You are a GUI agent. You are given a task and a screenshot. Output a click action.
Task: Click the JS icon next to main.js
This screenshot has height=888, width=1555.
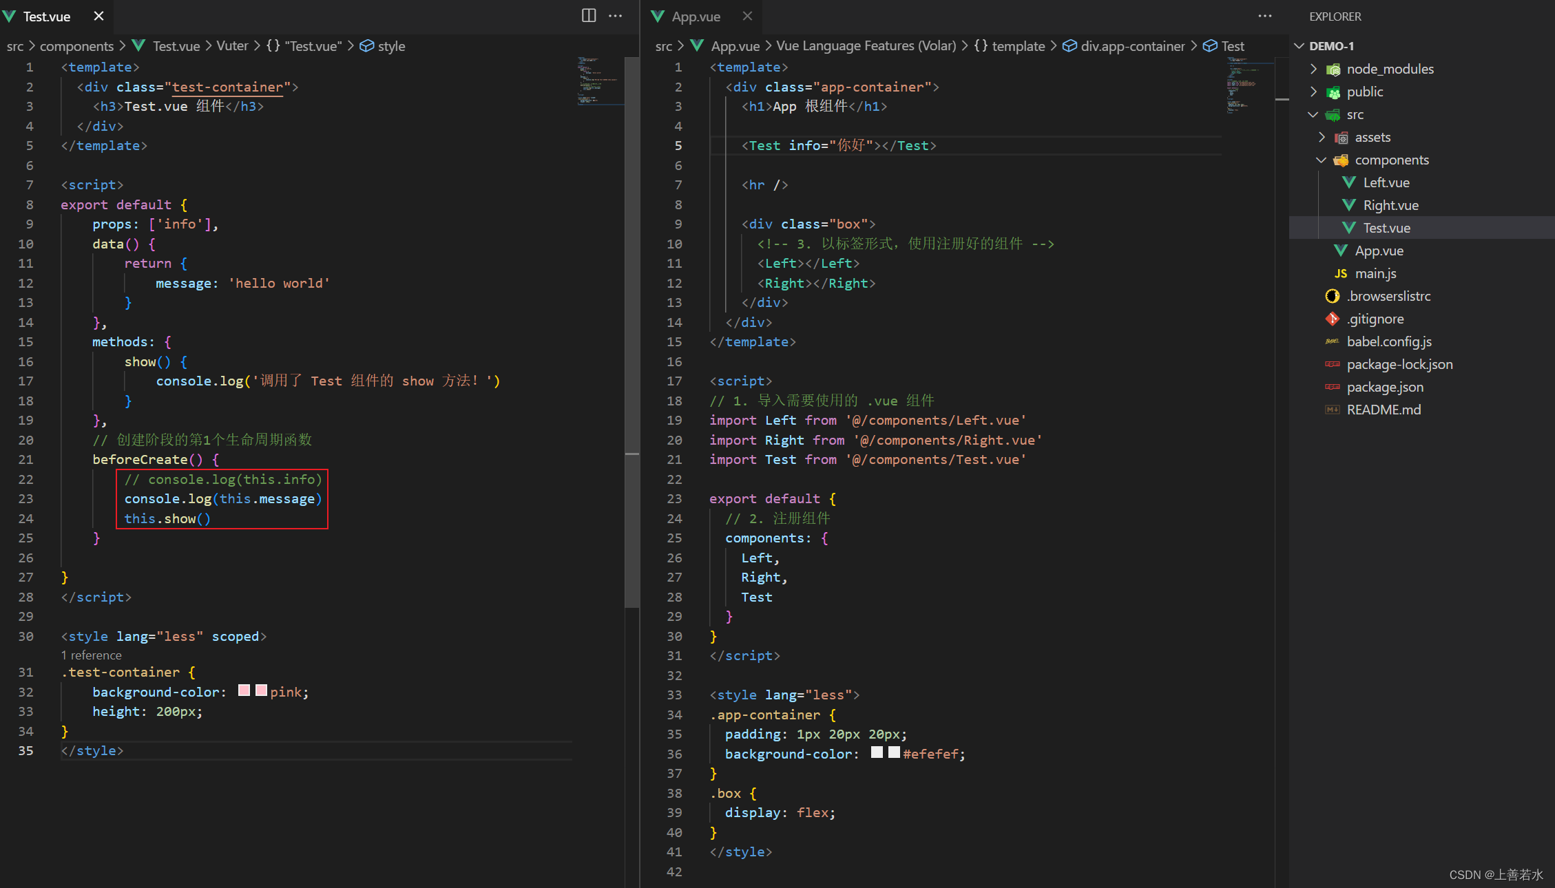click(1341, 273)
